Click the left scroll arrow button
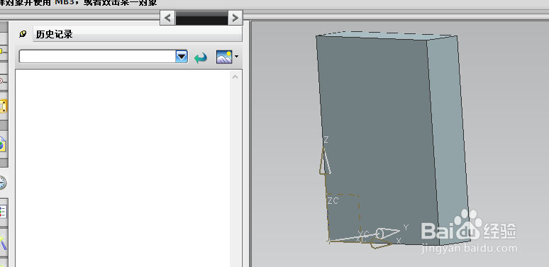Viewport: 549px width, 267px height. pos(167,18)
